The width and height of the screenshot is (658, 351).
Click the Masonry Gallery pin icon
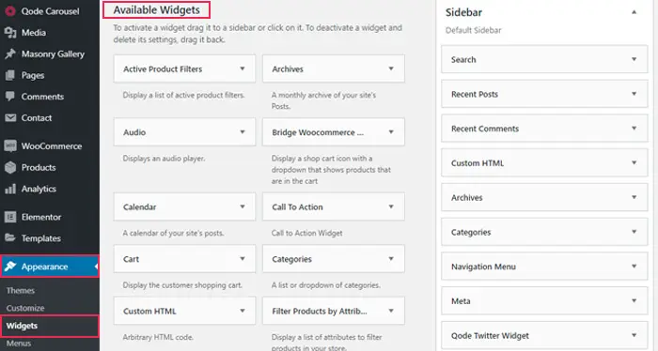click(10, 54)
